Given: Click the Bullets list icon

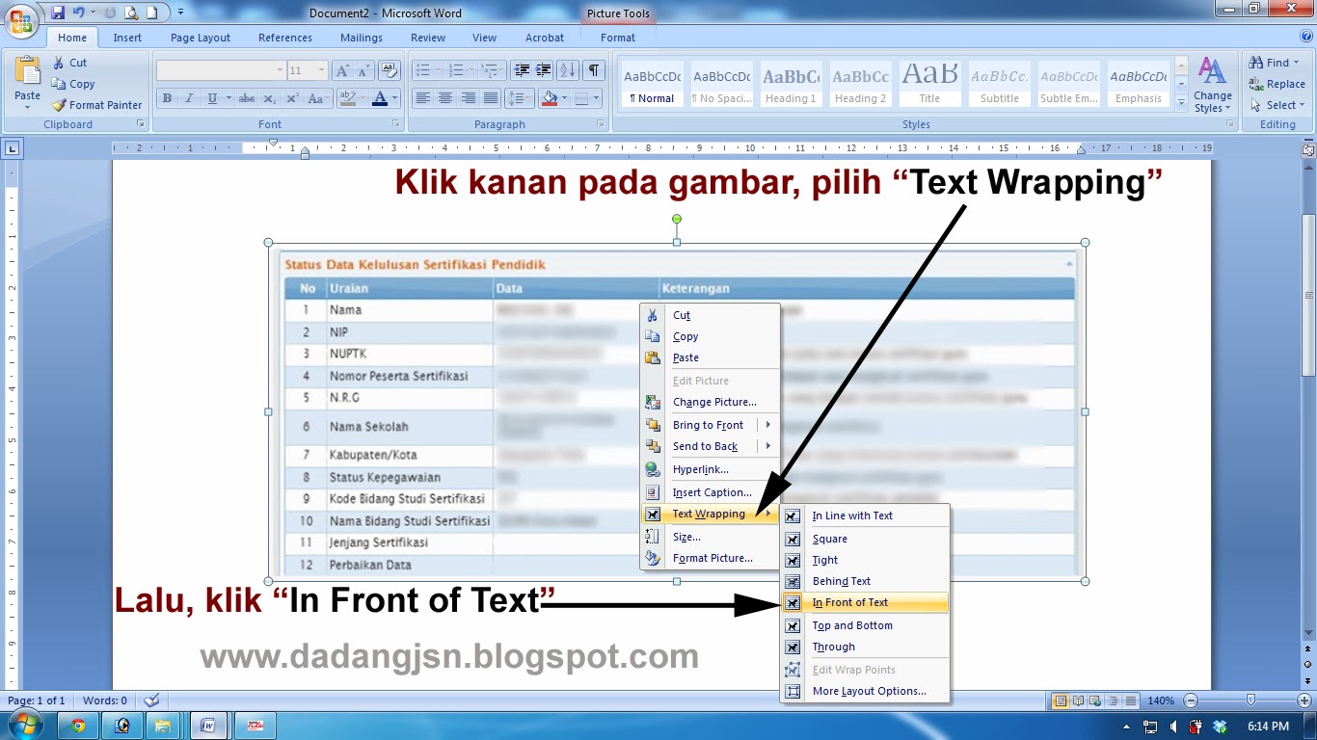Looking at the screenshot, I should click(421, 70).
